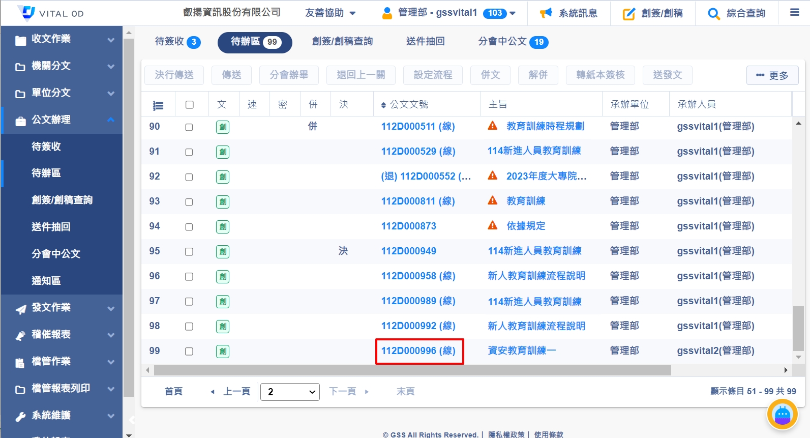Click the 創簽/創稿 edit icon in header

click(629, 14)
